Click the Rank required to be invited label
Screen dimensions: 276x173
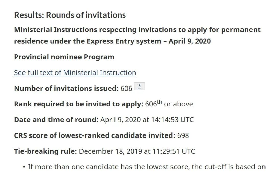(79, 104)
